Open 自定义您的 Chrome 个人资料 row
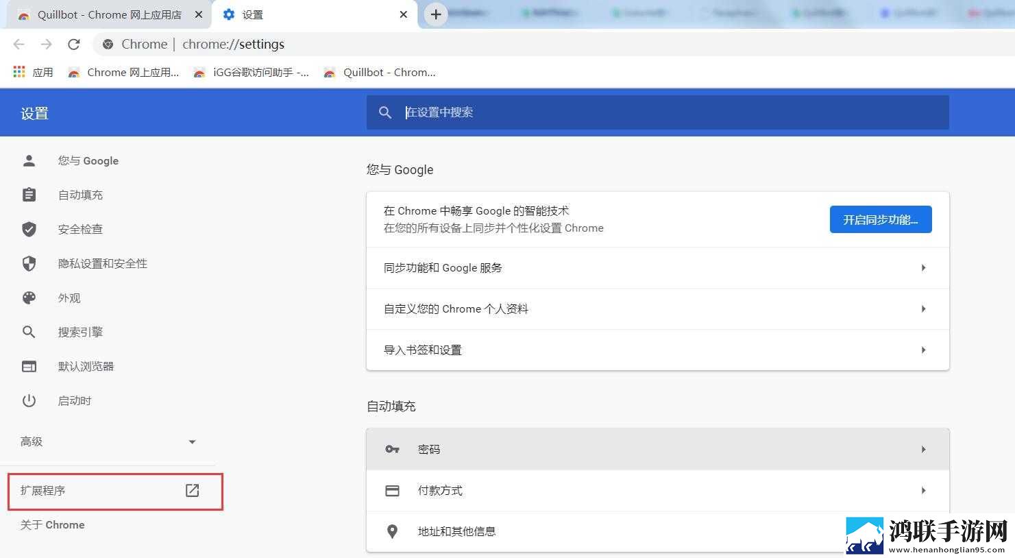Image resolution: width=1015 pixels, height=558 pixels. [658, 308]
